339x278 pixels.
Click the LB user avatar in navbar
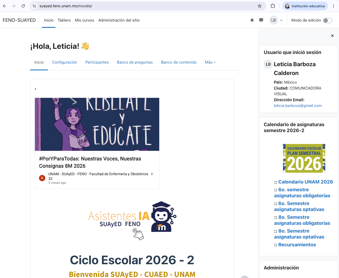tap(273, 20)
